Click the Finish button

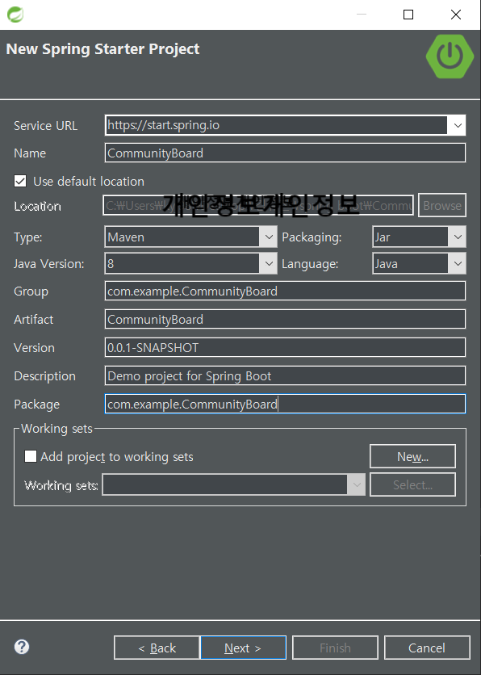[x=335, y=648]
